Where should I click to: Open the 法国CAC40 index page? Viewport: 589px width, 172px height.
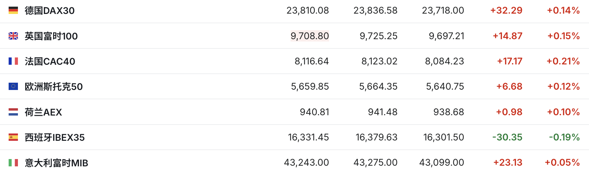[x=50, y=61]
